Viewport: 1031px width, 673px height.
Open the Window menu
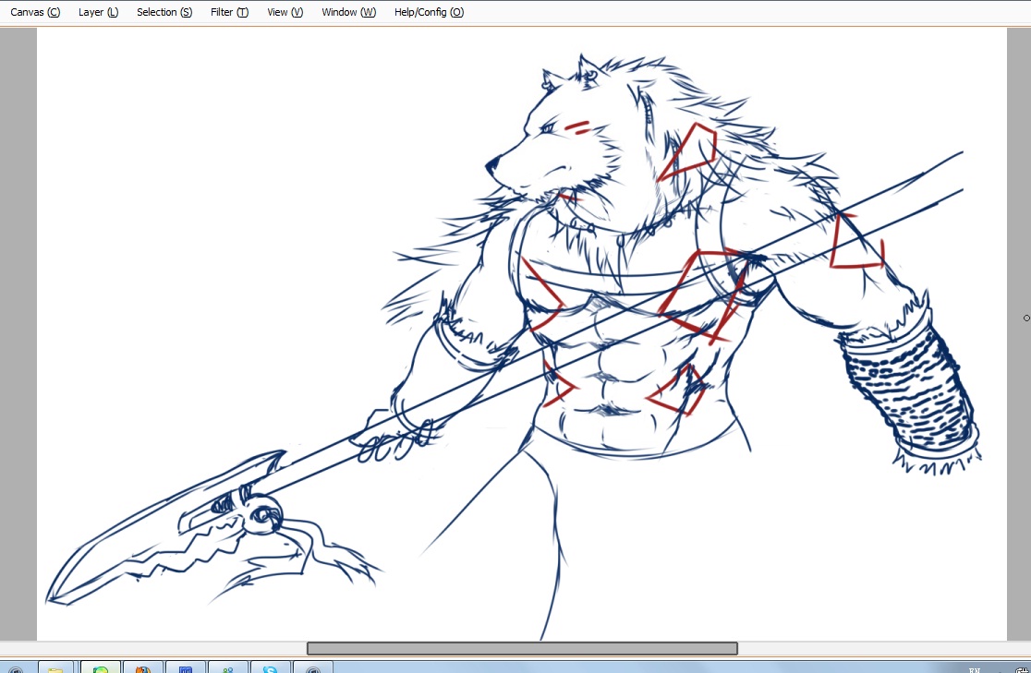click(x=348, y=12)
